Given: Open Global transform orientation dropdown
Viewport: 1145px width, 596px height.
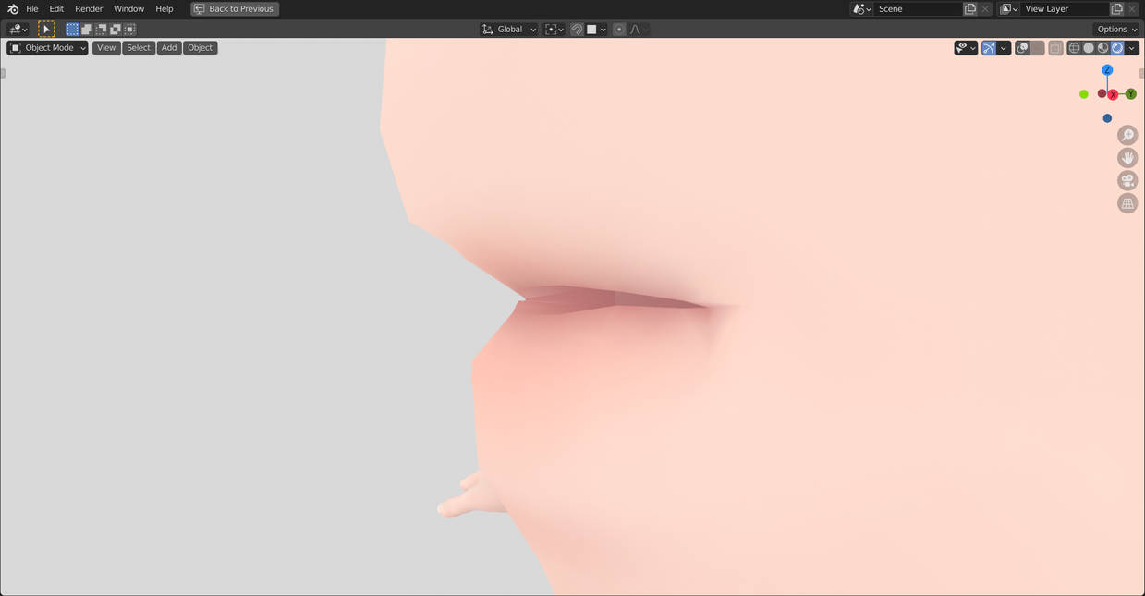Looking at the screenshot, I should [509, 30].
